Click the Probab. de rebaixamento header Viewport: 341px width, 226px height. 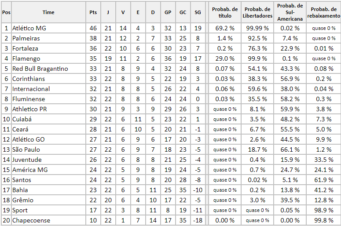click(323, 12)
